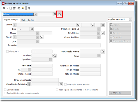Click the refresh arrow toolbar icon
The image size is (139, 103).
pos(29,8)
